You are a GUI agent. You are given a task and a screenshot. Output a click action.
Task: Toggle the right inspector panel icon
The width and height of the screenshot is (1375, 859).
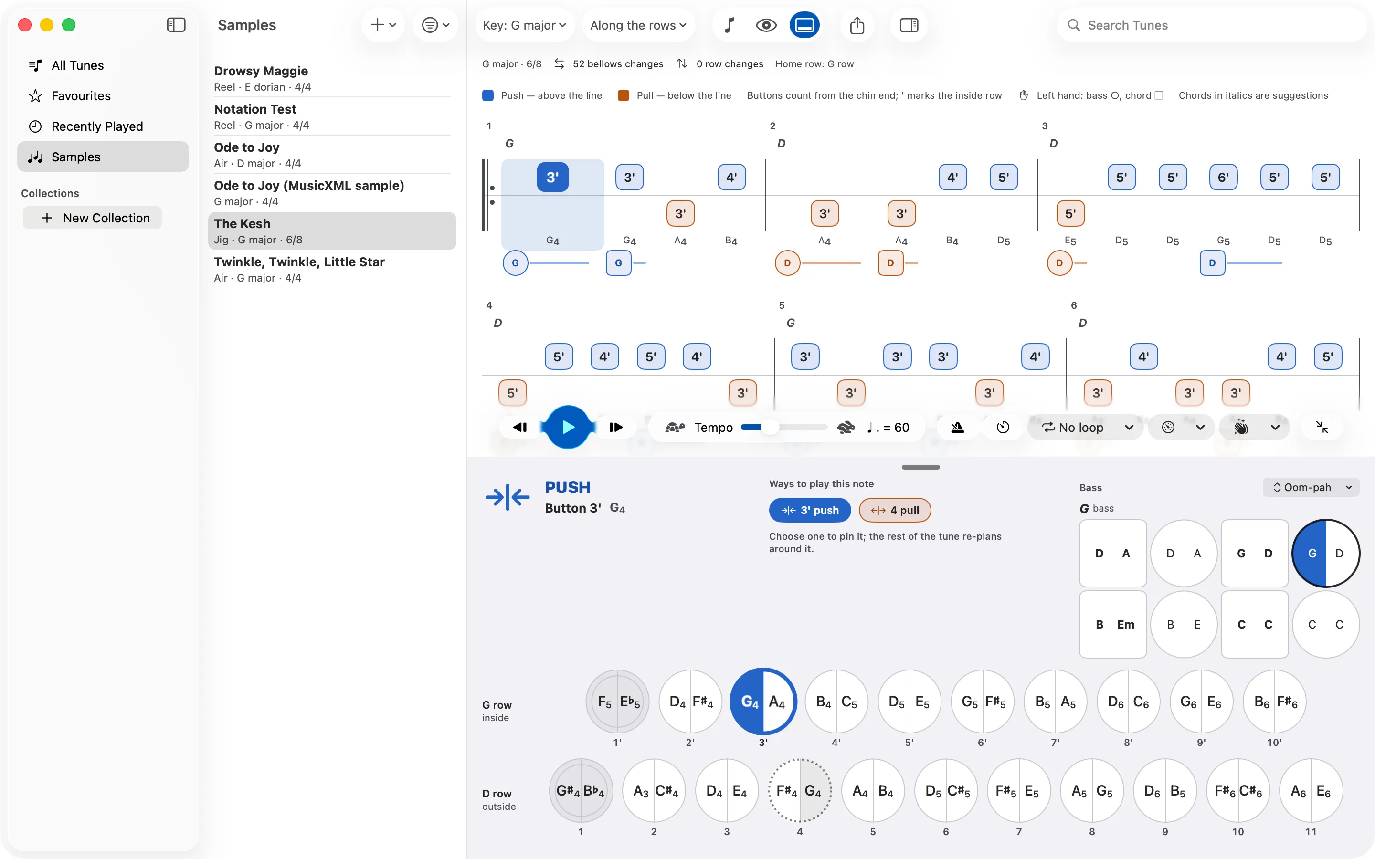(x=909, y=25)
